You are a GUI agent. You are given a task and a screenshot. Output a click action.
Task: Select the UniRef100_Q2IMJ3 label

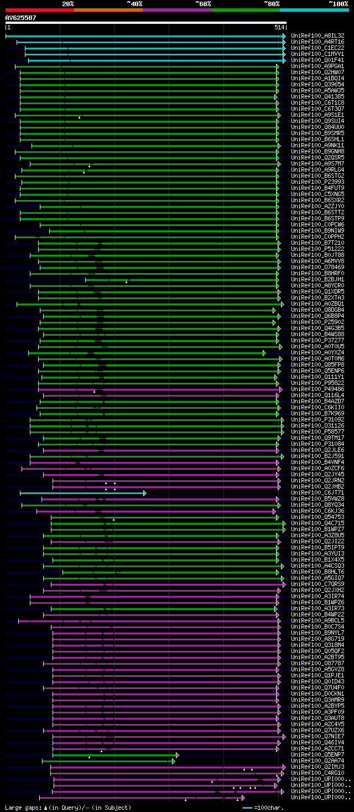(317, 767)
